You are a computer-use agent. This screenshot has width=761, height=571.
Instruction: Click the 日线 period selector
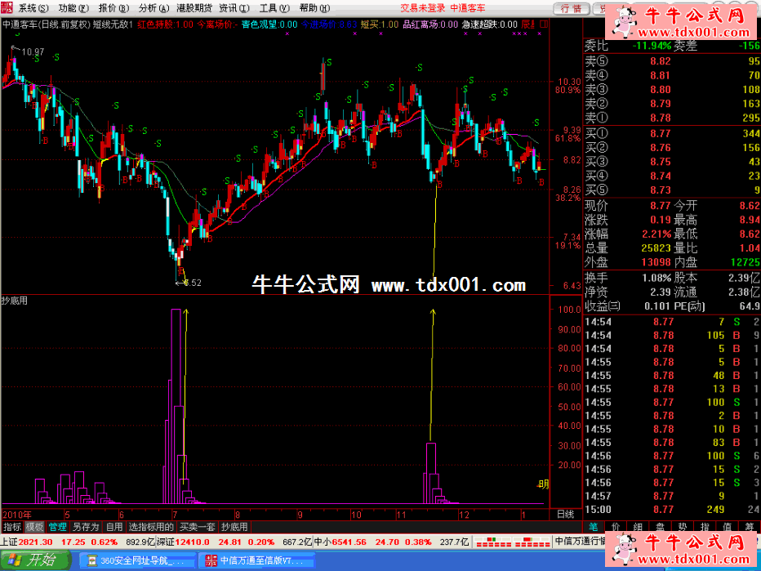565,515
